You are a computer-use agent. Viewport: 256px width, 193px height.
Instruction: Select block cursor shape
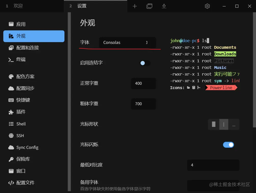tap(213, 124)
